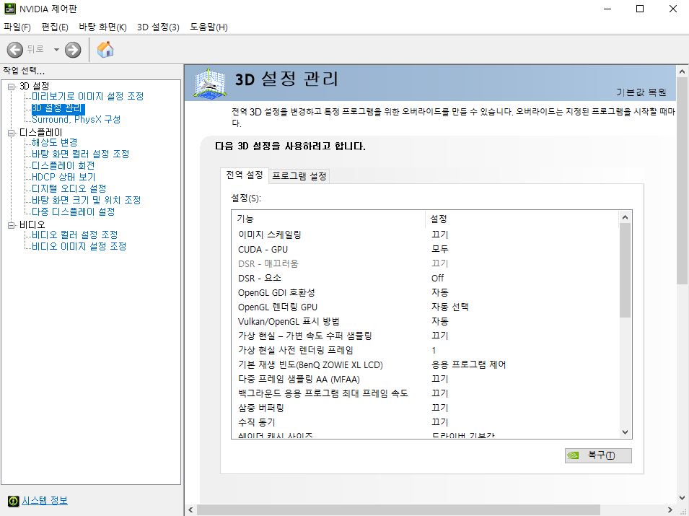Close the NVIDIA 제어판 window
This screenshot has height=516, width=689.
click(x=672, y=9)
